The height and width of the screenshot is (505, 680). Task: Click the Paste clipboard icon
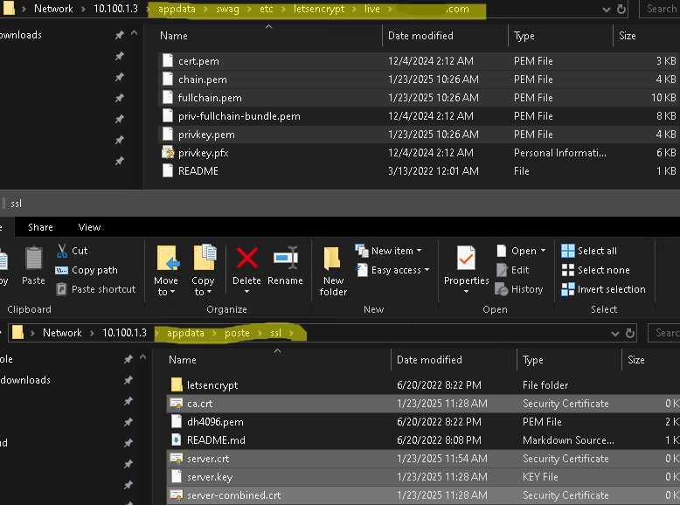(33, 259)
